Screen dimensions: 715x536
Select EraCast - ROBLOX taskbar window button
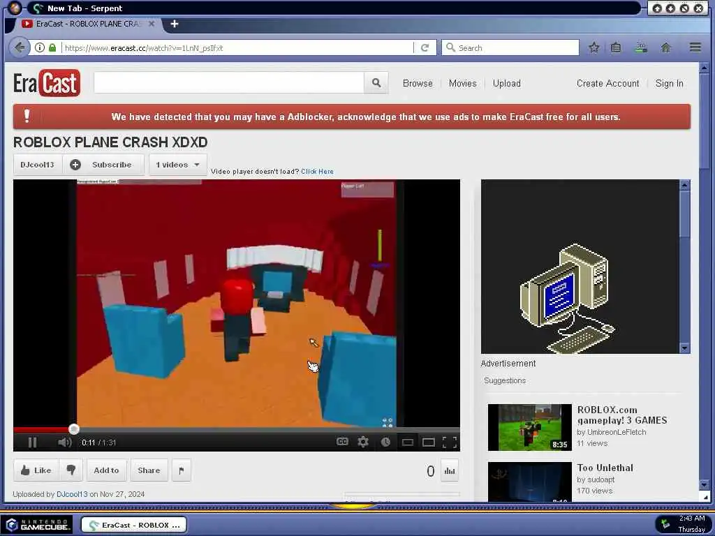tap(134, 525)
